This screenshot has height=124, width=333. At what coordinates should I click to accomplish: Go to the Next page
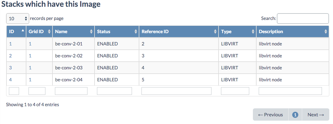(316, 114)
